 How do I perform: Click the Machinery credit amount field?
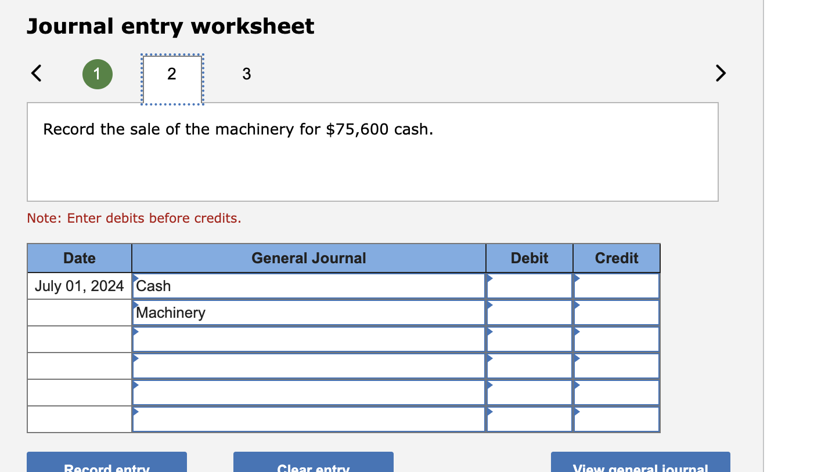tap(617, 313)
